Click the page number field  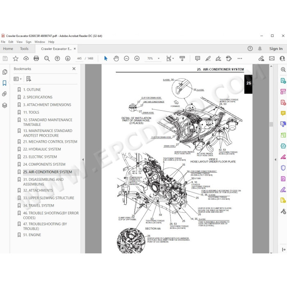point(80,58)
